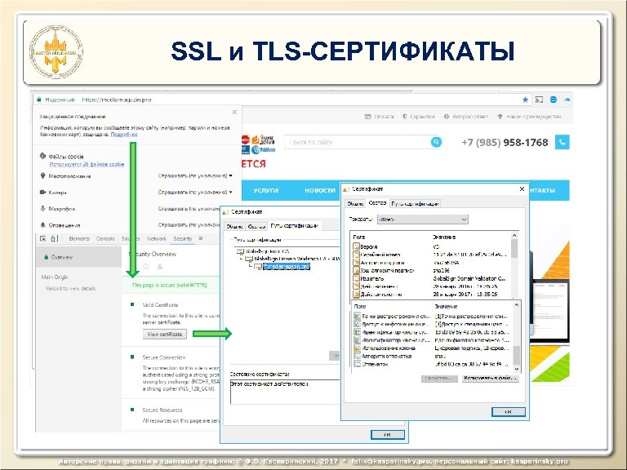The image size is (627, 470).
Task: Open Общие tab in front certificate dialog
Action: click(355, 203)
